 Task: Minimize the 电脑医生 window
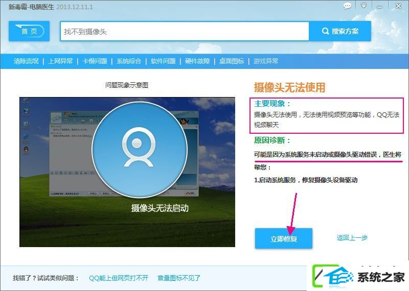[379, 6]
